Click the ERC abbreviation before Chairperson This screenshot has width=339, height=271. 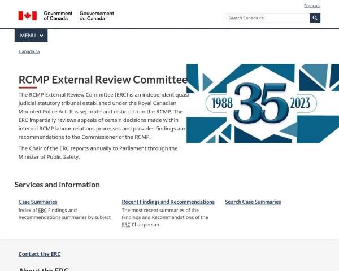click(126, 224)
